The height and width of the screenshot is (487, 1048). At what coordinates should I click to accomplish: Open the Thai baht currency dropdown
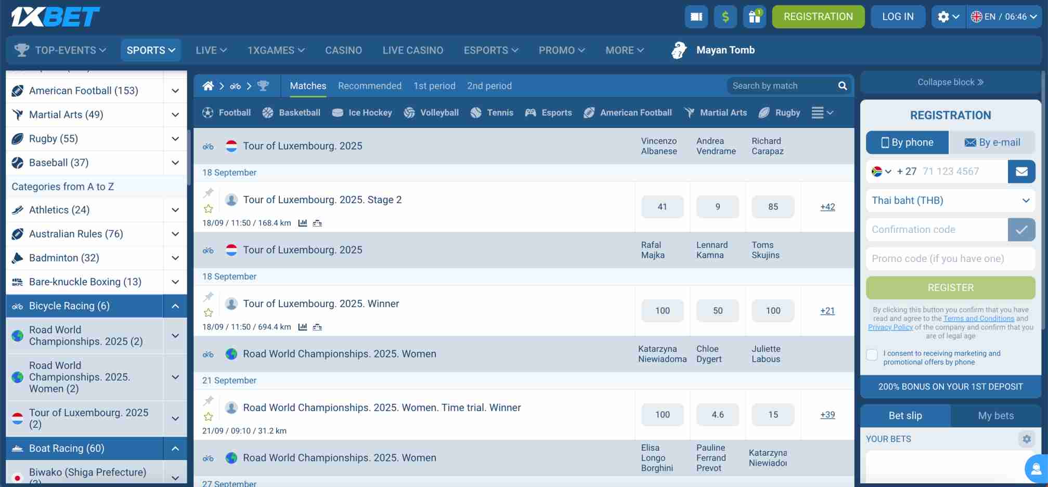pyautogui.click(x=950, y=201)
